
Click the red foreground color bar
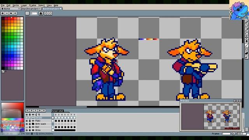tap(12, 126)
